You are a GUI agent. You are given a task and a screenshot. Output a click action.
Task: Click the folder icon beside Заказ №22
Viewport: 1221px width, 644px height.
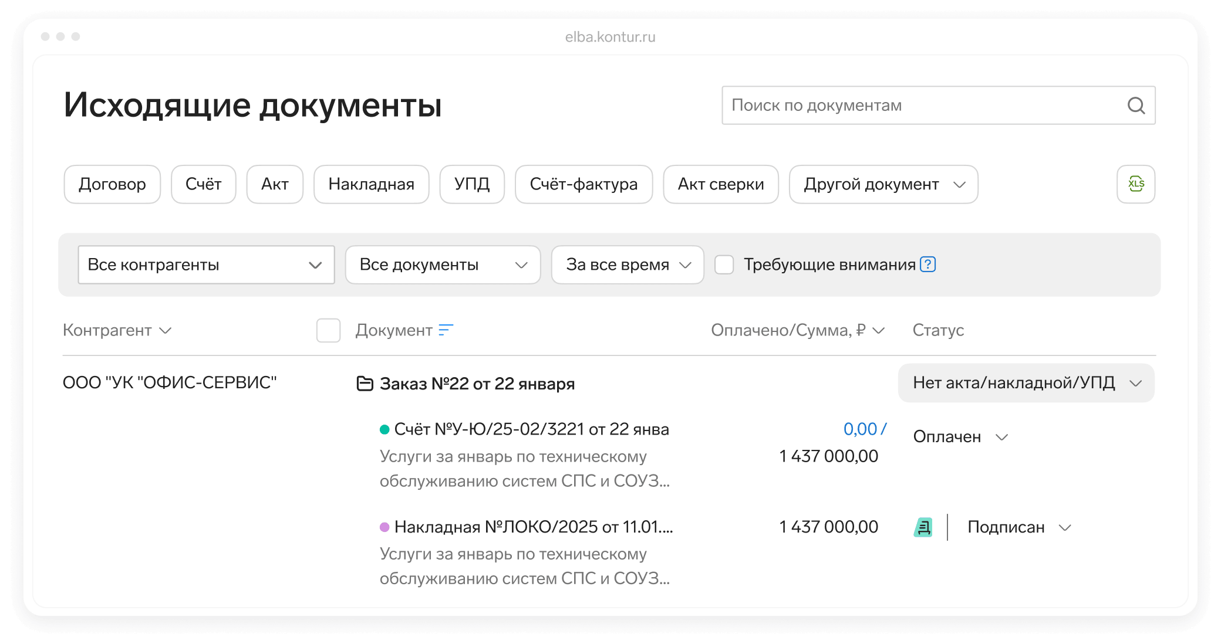tap(365, 384)
